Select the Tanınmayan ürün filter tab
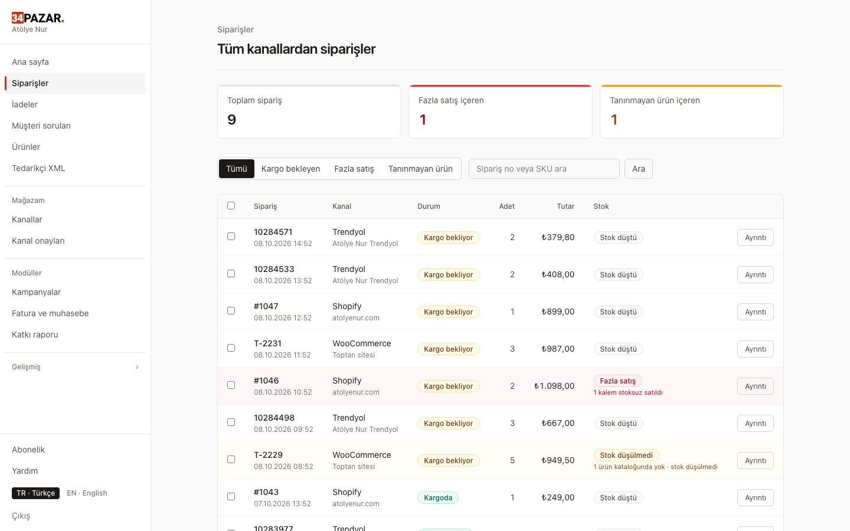Screen dimensions: 850x531 [420, 169]
